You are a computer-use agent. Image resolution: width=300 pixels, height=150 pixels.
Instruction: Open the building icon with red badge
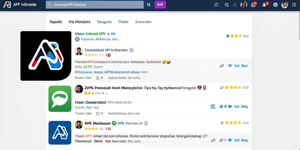[254, 4]
